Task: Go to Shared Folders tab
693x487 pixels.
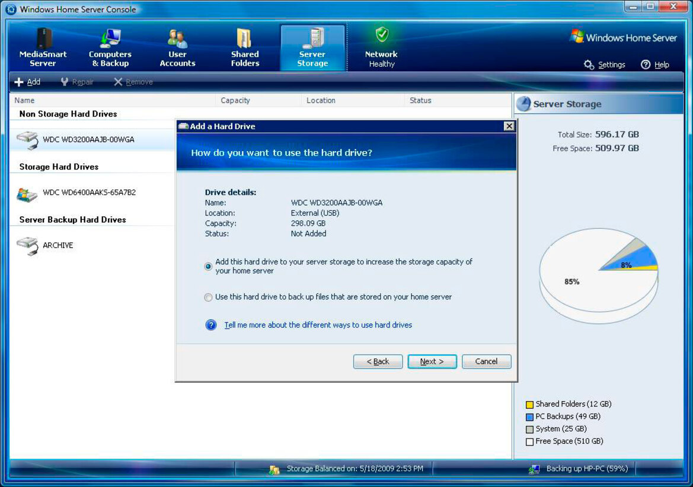Action: 245,47
